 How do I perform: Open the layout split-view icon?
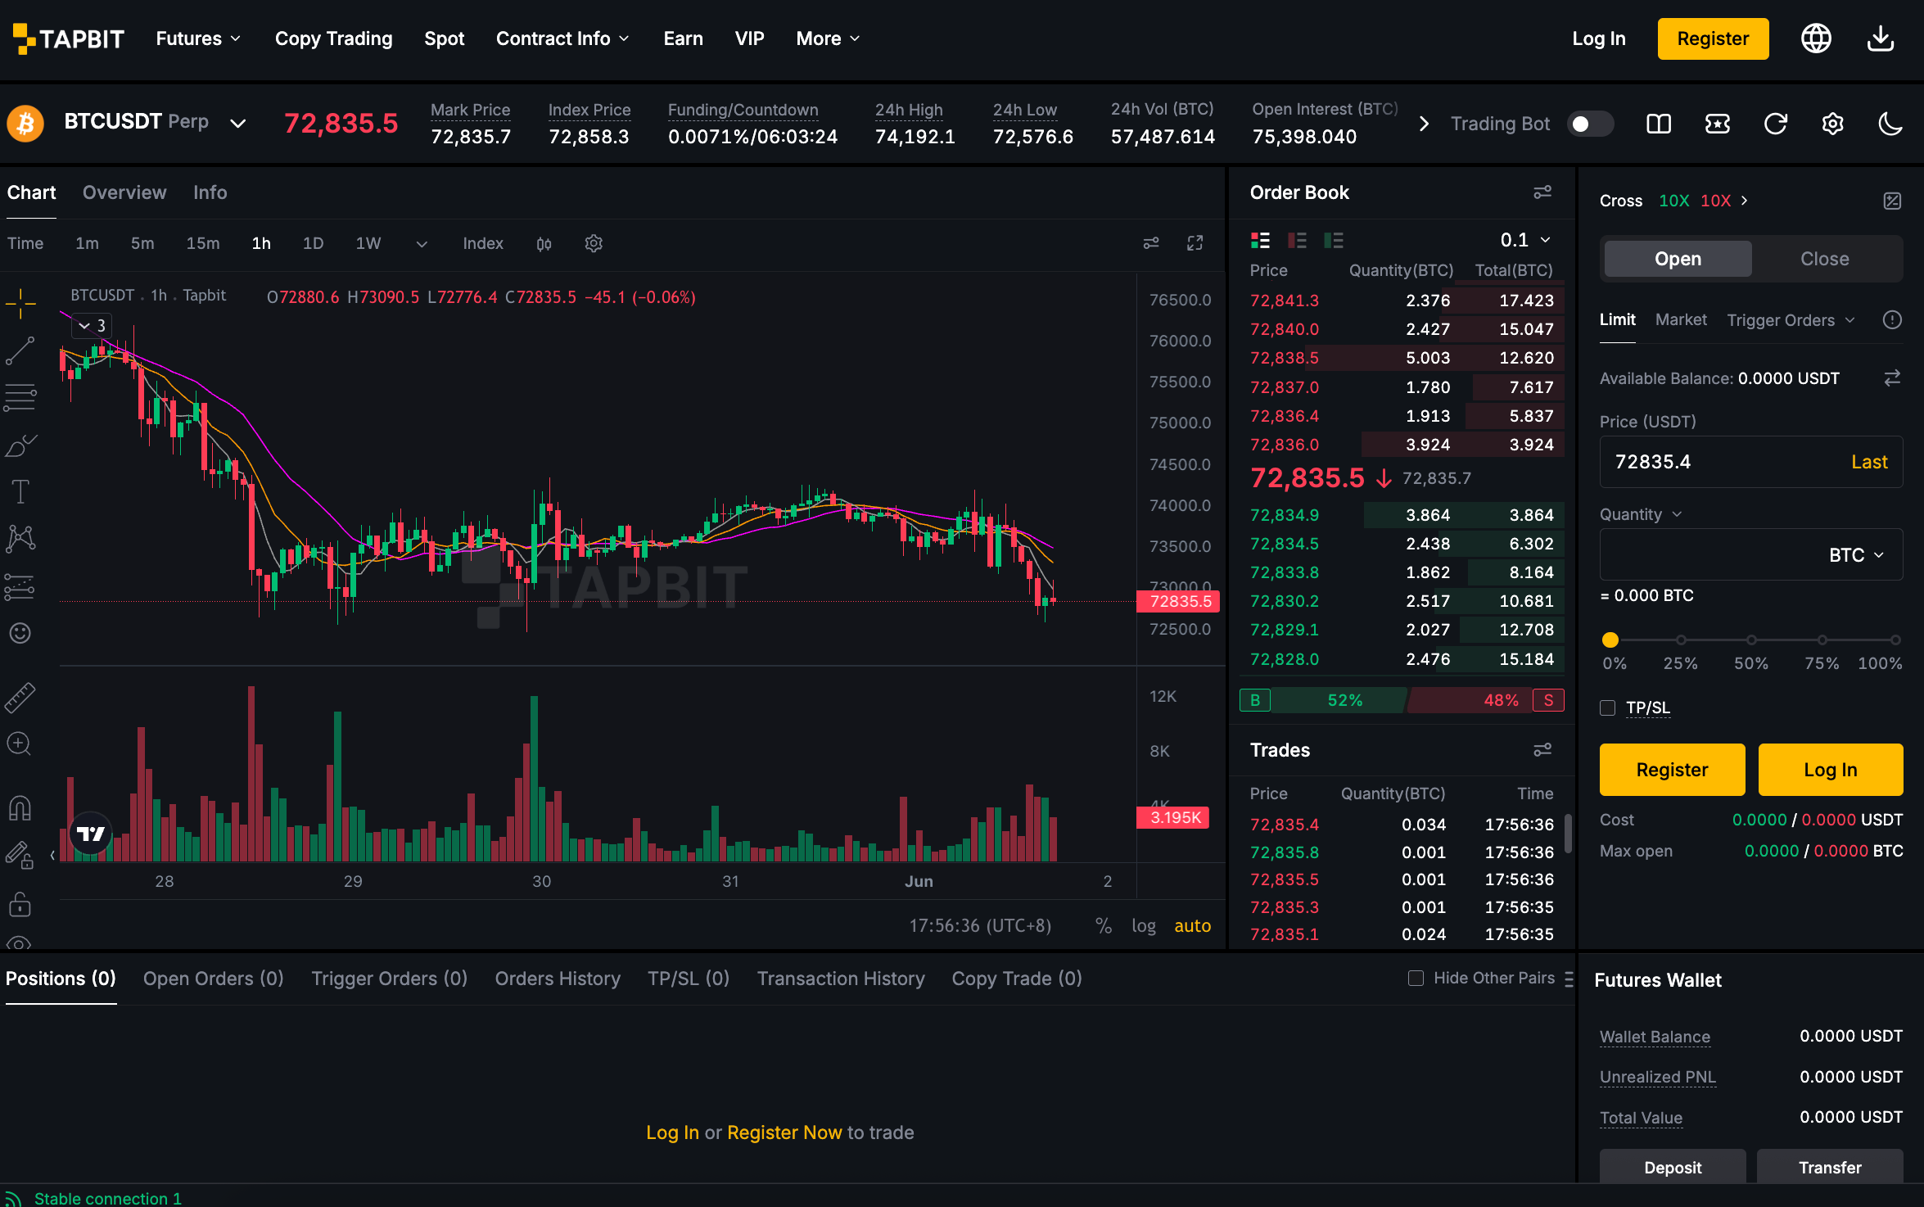(1659, 124)
